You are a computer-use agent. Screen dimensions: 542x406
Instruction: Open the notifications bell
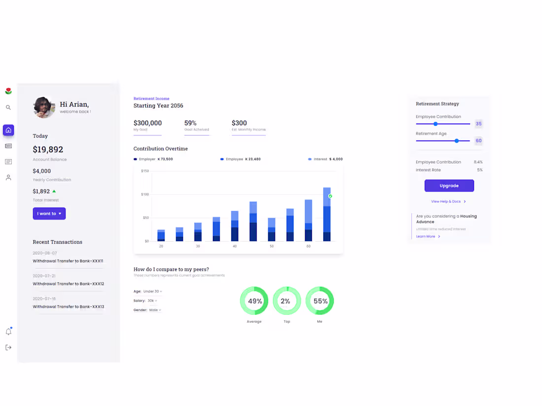point(8,331)
